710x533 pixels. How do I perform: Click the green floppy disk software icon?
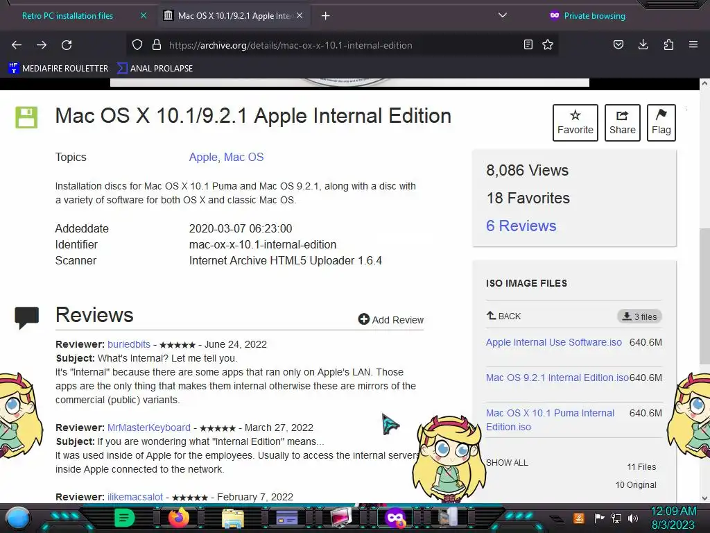27,117
